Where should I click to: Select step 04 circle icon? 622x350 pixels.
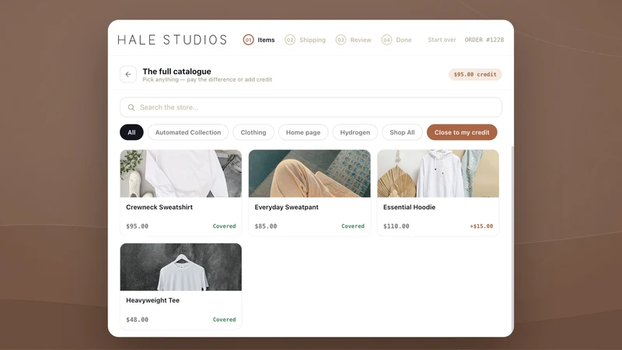tap(386, 40)
